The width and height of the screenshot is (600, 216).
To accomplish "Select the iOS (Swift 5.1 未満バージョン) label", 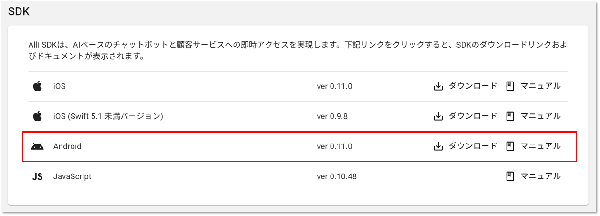I will pyautogui.click(x=108, y=116).
